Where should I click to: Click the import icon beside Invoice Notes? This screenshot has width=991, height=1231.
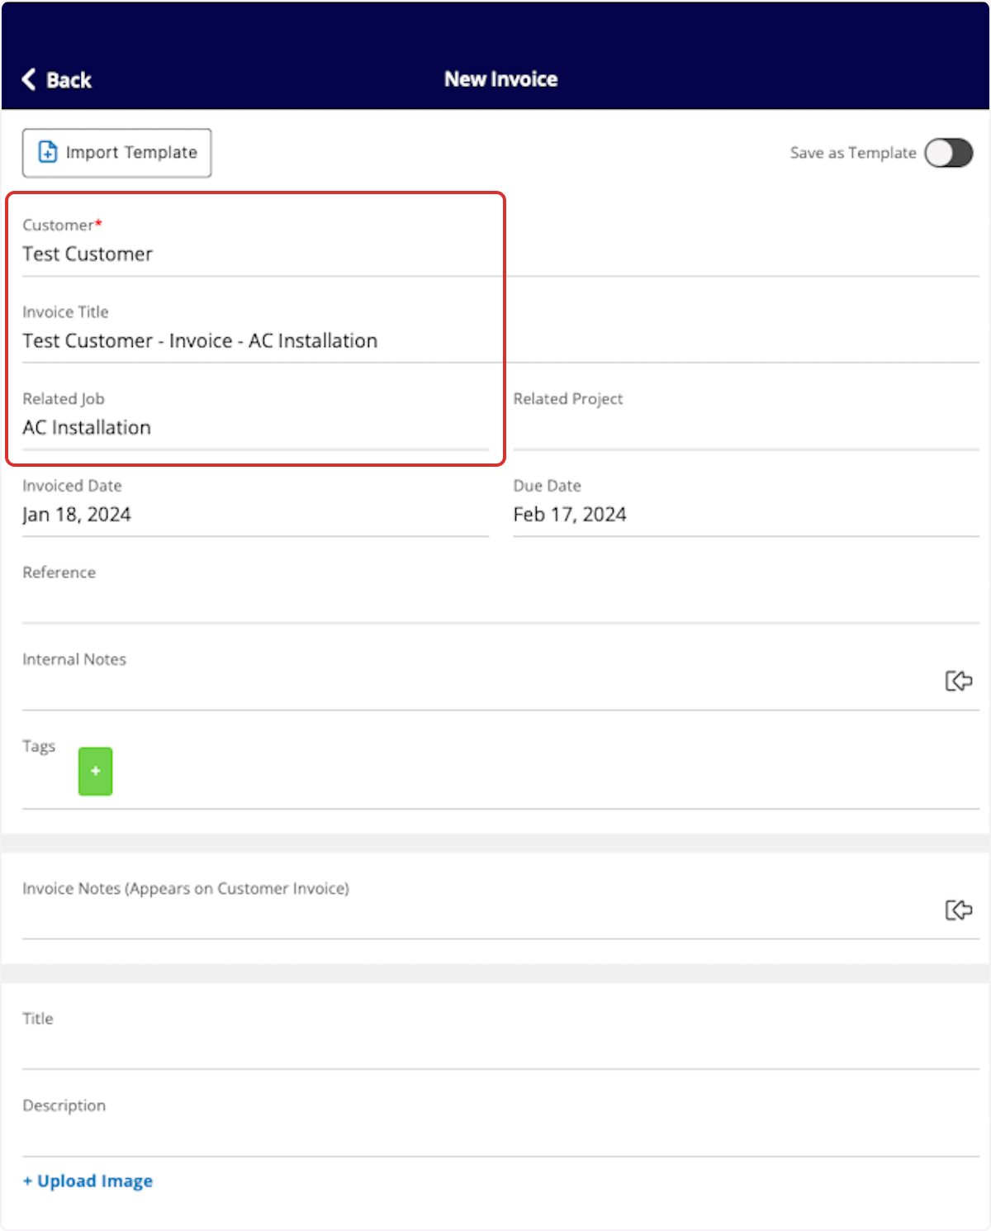958,910
